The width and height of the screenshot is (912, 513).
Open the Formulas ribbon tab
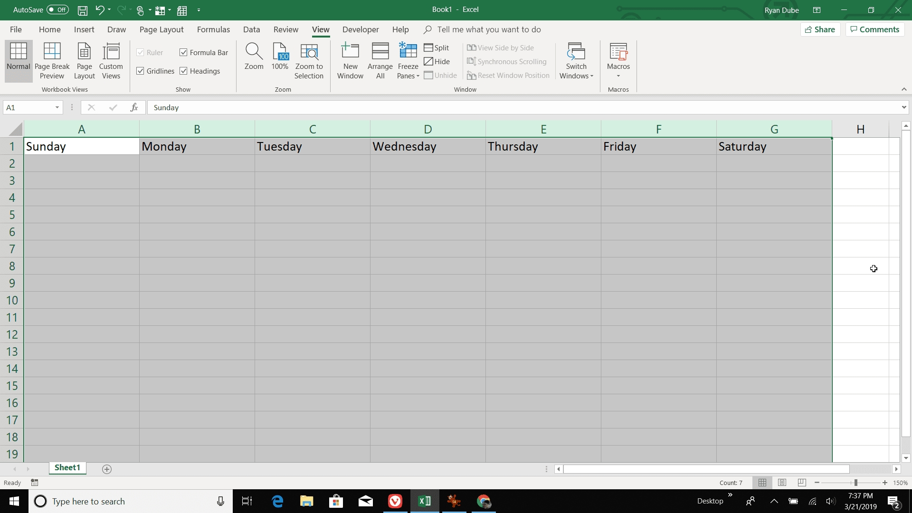[213, 29]
